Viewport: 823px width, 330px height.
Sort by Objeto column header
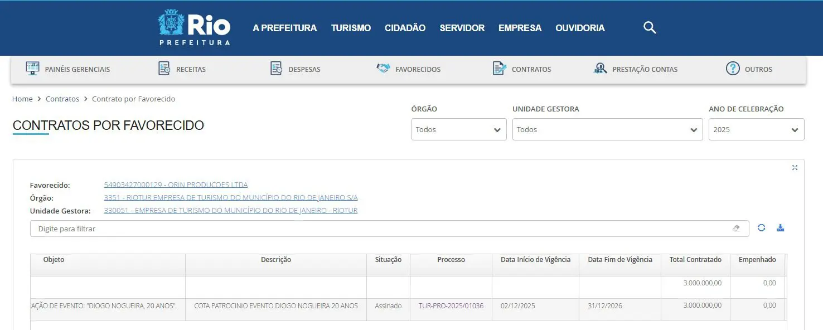(54, 260)
